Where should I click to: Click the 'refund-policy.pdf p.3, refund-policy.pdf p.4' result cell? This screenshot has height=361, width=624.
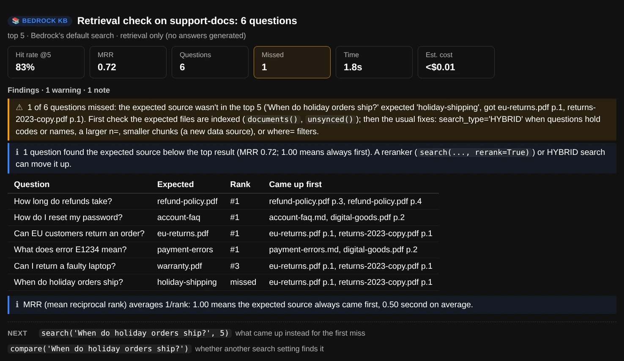[x=345, y=201]
